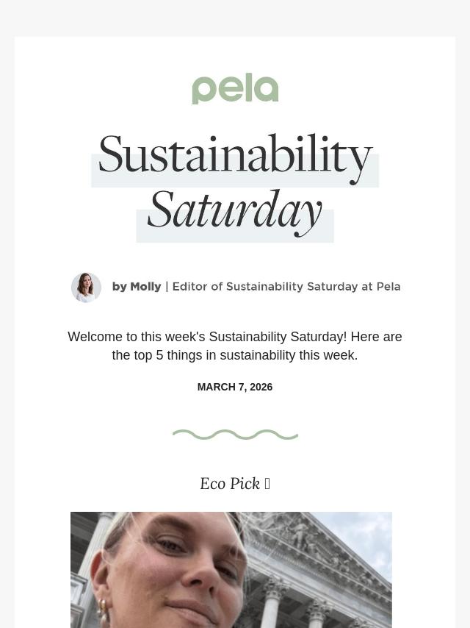The image size is (470, 628).
Task: Select the bold "by Molly" author name
Action: click(137, 287)
